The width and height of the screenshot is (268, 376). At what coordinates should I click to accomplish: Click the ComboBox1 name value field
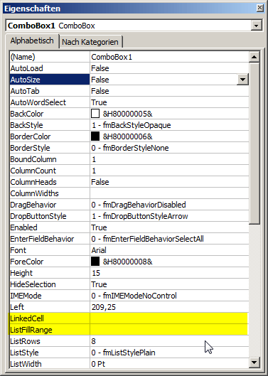point(169,57)
